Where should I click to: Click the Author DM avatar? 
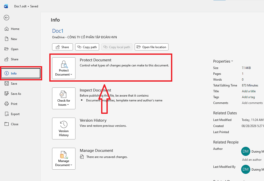(x=246, y=151)
